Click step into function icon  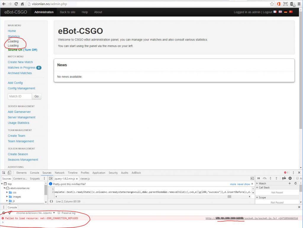point(270,178)
